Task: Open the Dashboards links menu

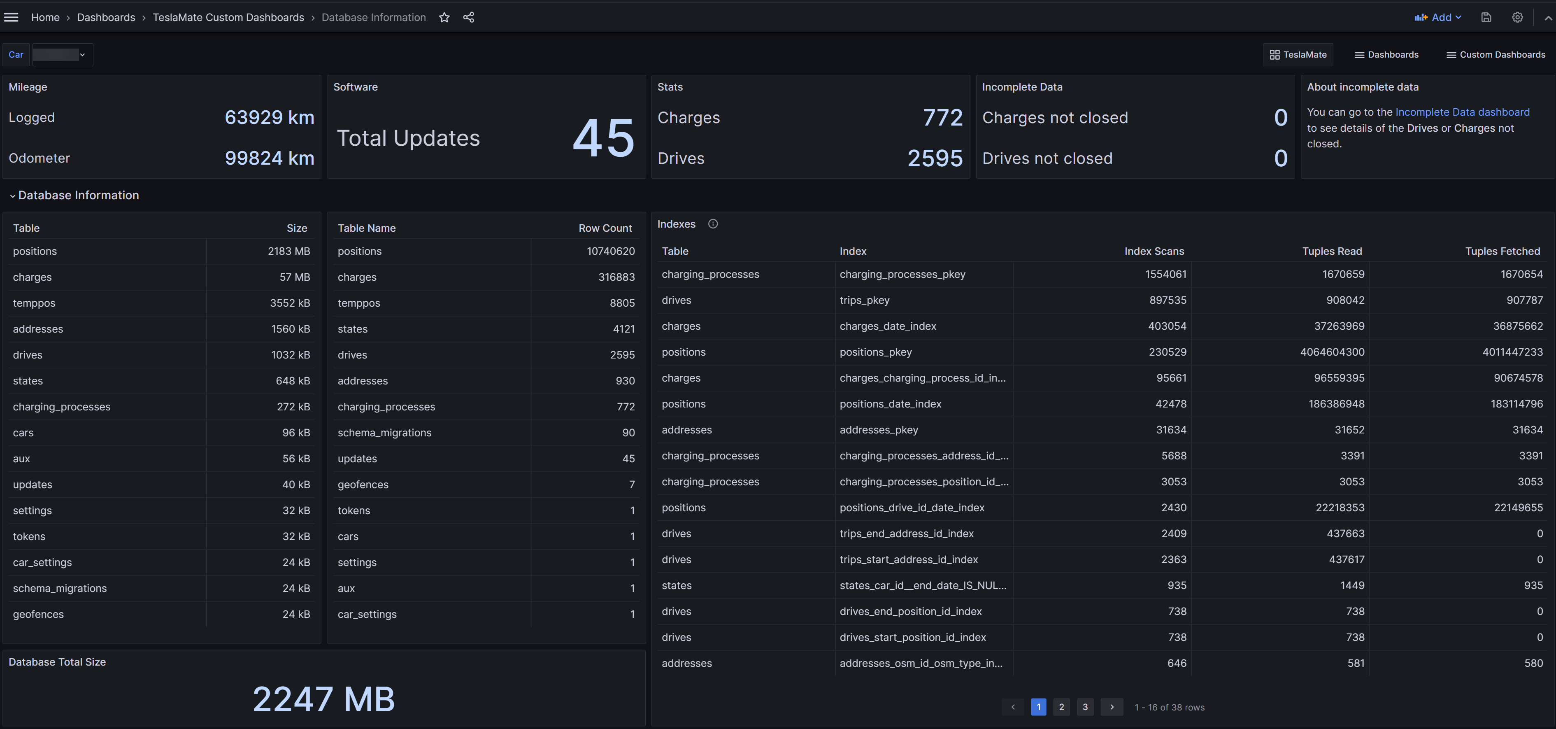Action: [x=1386, y=55]
